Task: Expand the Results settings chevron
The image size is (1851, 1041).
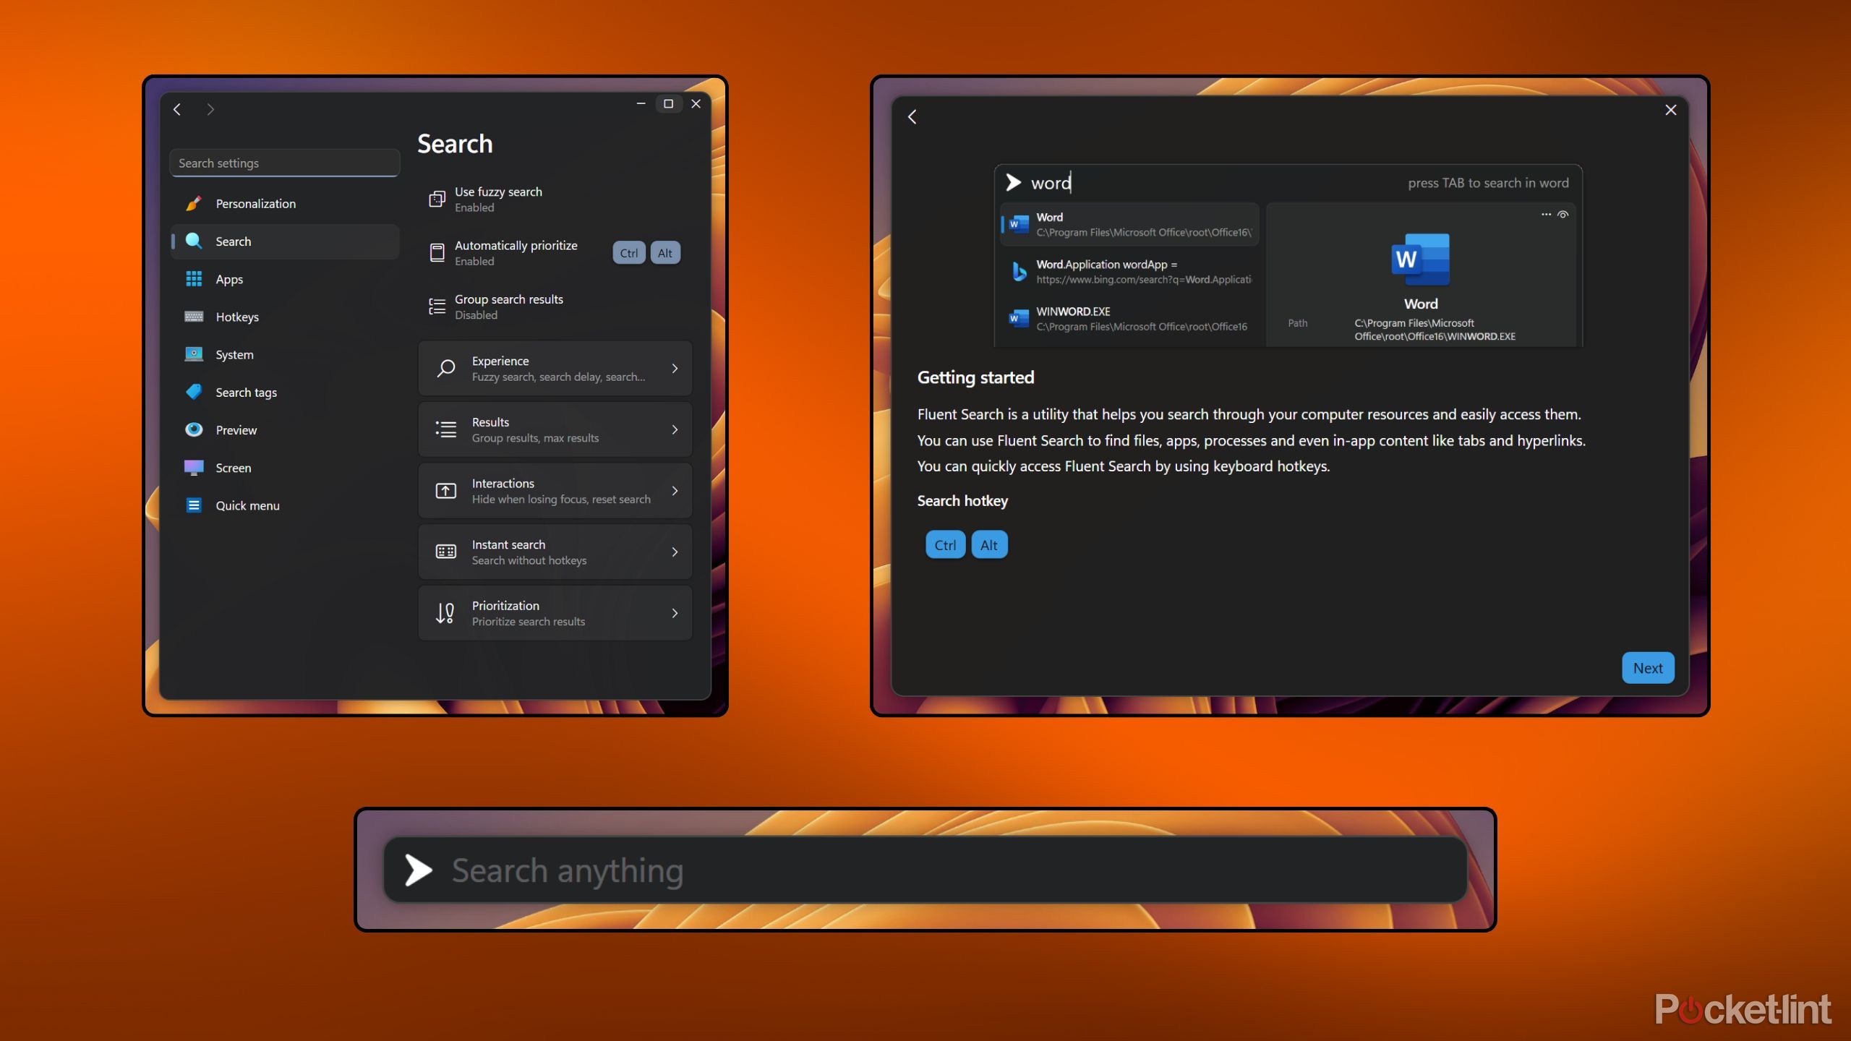Action: pos(675,430)
